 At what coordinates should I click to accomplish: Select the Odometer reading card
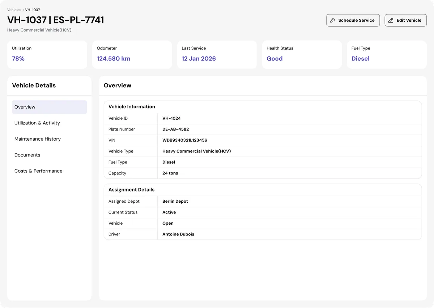(x=132, y=54)
